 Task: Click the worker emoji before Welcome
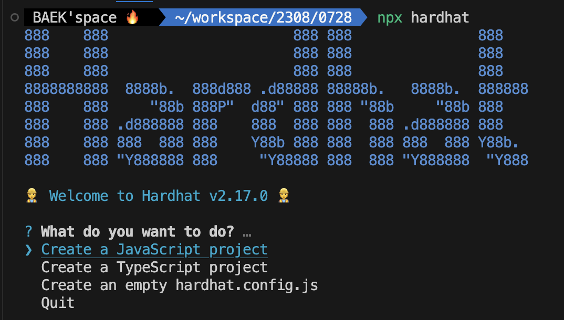tap(32, 195)
